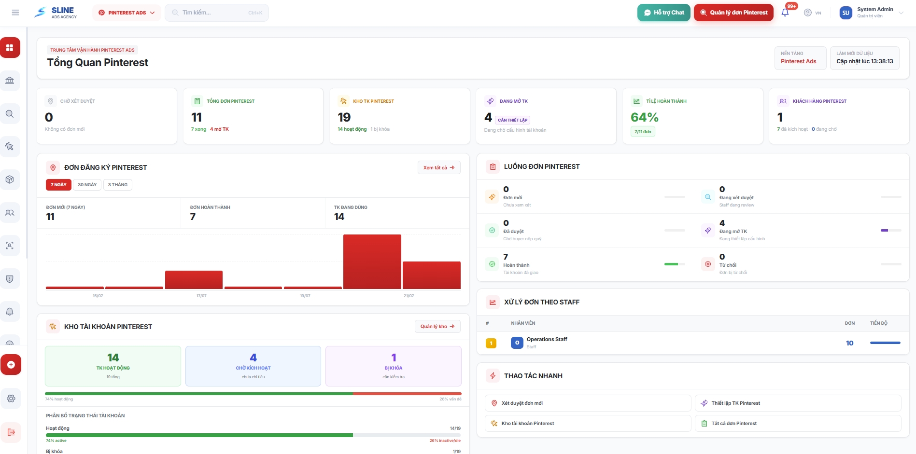This screenshot has width=916, height=454.
Task: Click the red plus floating button
Action: (11, 365)
